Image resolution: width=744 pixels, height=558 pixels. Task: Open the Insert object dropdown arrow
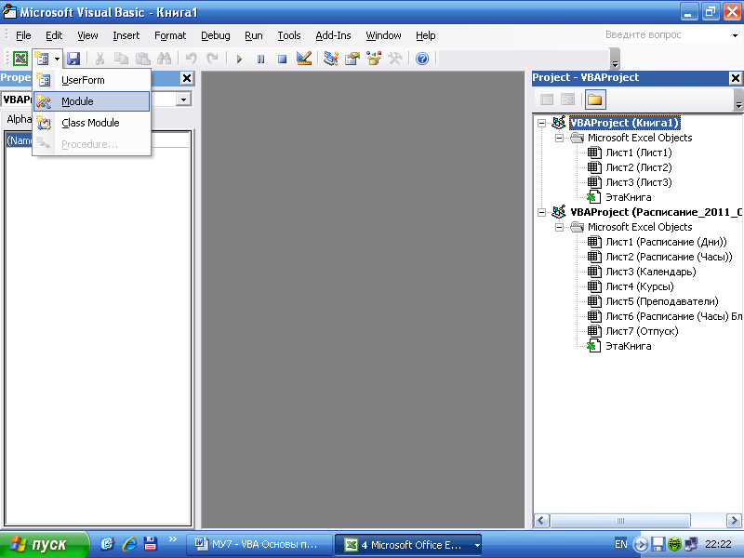57,59
